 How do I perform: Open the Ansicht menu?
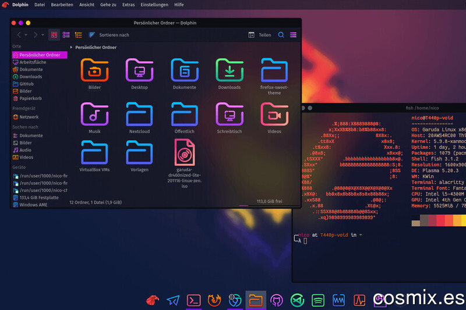point(86,5)
